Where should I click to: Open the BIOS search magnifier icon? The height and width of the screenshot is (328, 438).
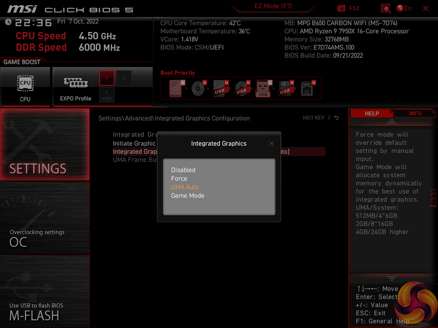pos(385,9)
